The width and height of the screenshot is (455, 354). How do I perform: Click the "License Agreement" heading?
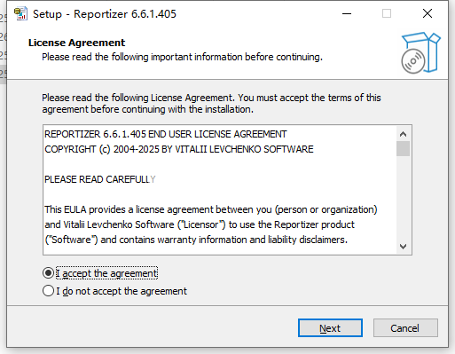click(x=76, y=43)
